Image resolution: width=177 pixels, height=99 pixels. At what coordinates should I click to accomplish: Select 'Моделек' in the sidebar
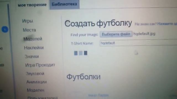(36, 90)
